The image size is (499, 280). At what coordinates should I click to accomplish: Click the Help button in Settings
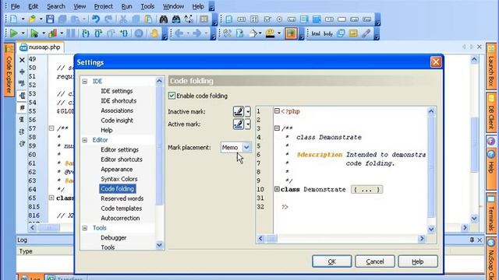(418, 261)
